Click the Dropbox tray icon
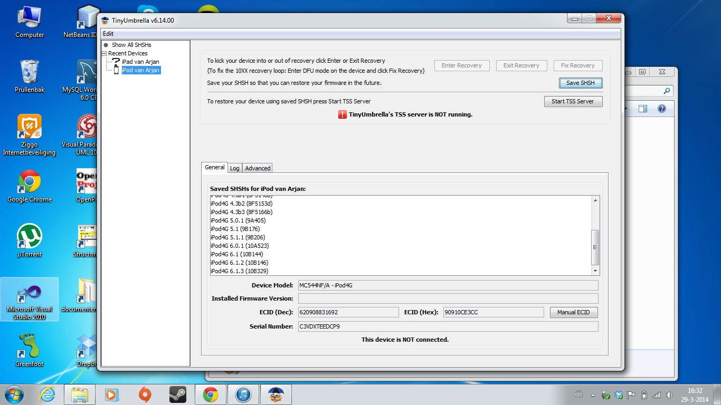 (x=619, y=394)
